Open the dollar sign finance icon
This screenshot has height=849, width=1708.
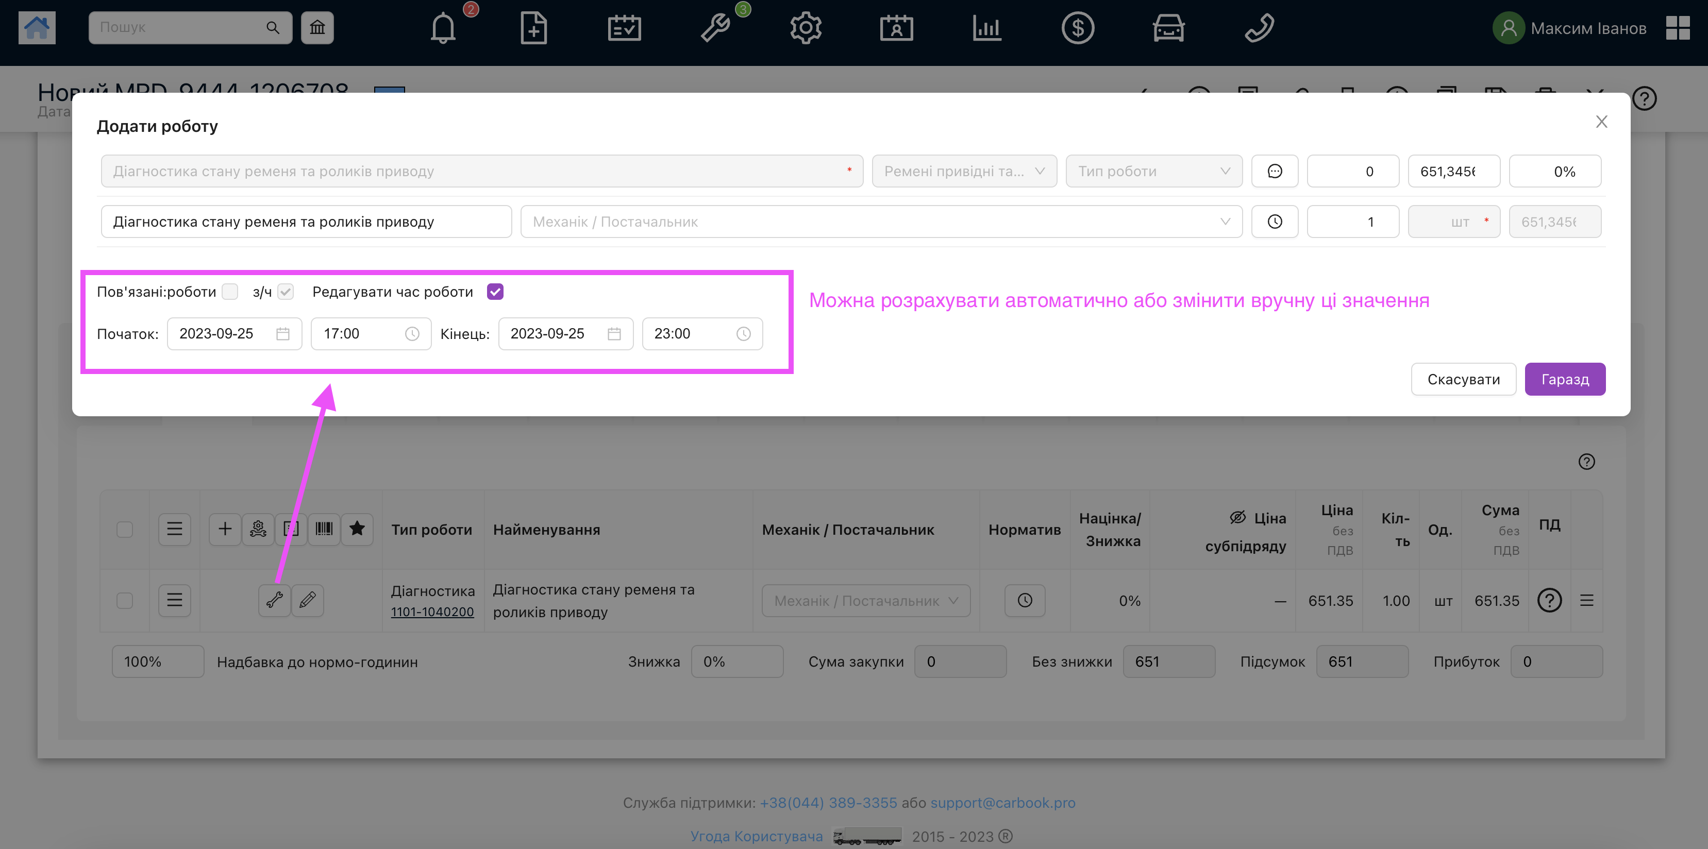pyautogui.click(x=1078, y=28)
